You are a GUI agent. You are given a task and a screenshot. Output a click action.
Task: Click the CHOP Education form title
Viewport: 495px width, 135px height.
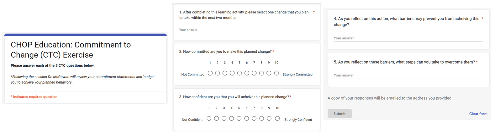click(71, 49)
